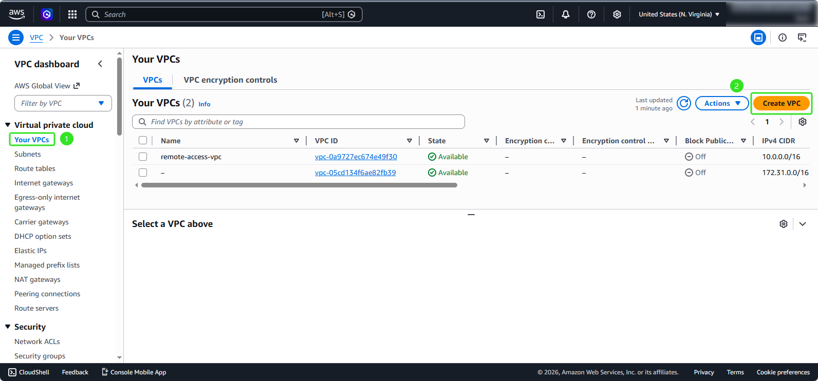
Task: Launch CloudShell from the top bar icon
Action: (541, 14)
